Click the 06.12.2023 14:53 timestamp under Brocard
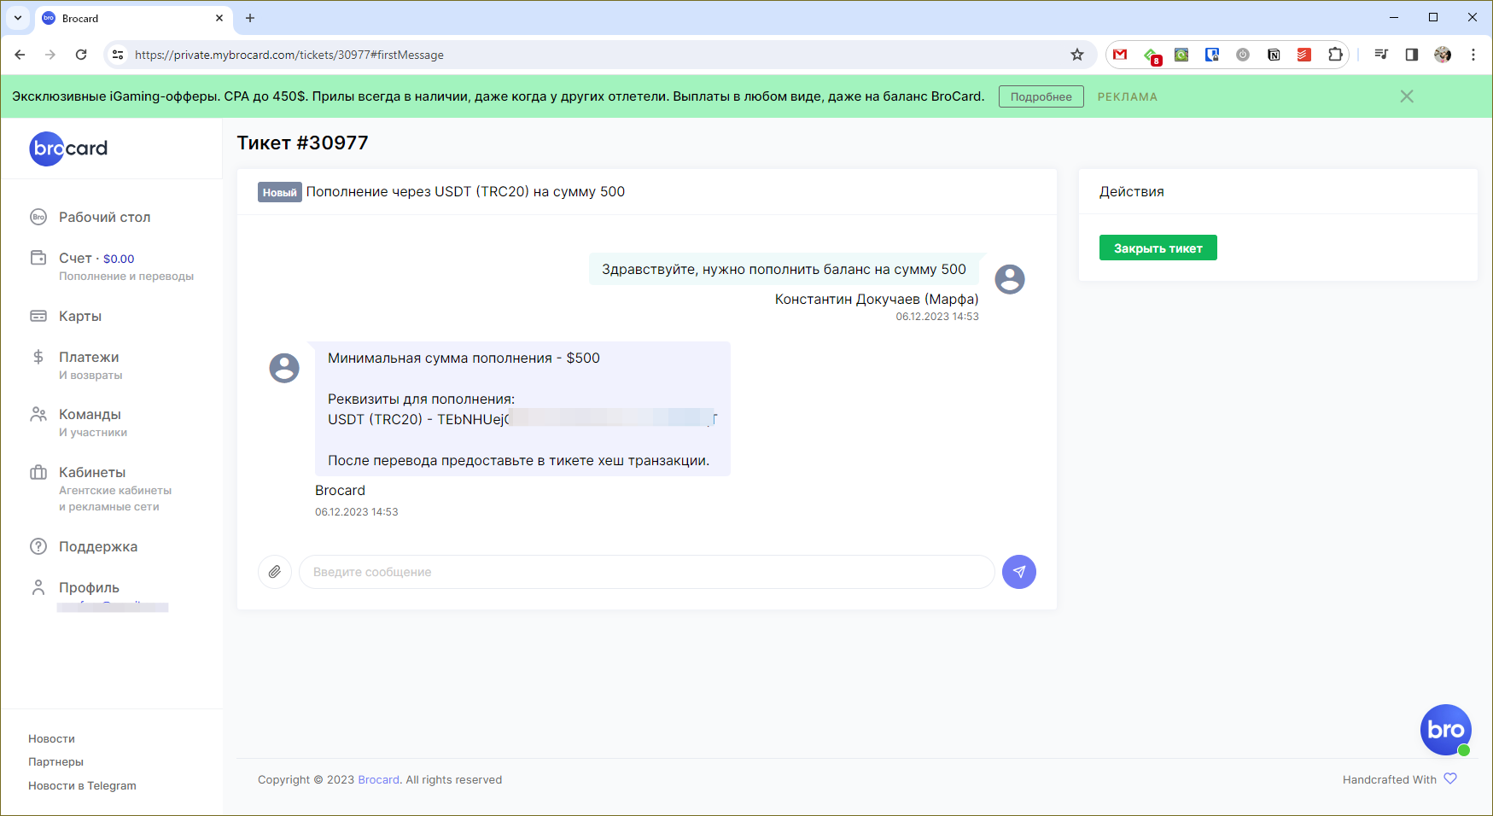 (356, 512)
